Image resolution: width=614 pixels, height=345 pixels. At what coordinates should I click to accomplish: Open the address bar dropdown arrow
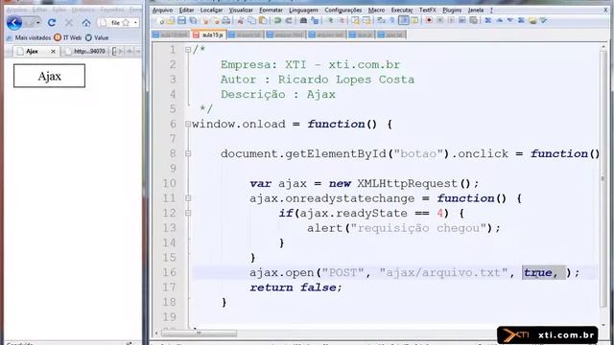point(135,23)
